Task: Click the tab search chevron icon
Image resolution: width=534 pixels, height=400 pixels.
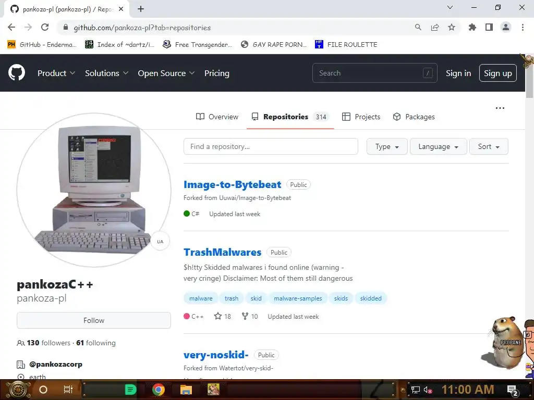Action: point(450,7)
